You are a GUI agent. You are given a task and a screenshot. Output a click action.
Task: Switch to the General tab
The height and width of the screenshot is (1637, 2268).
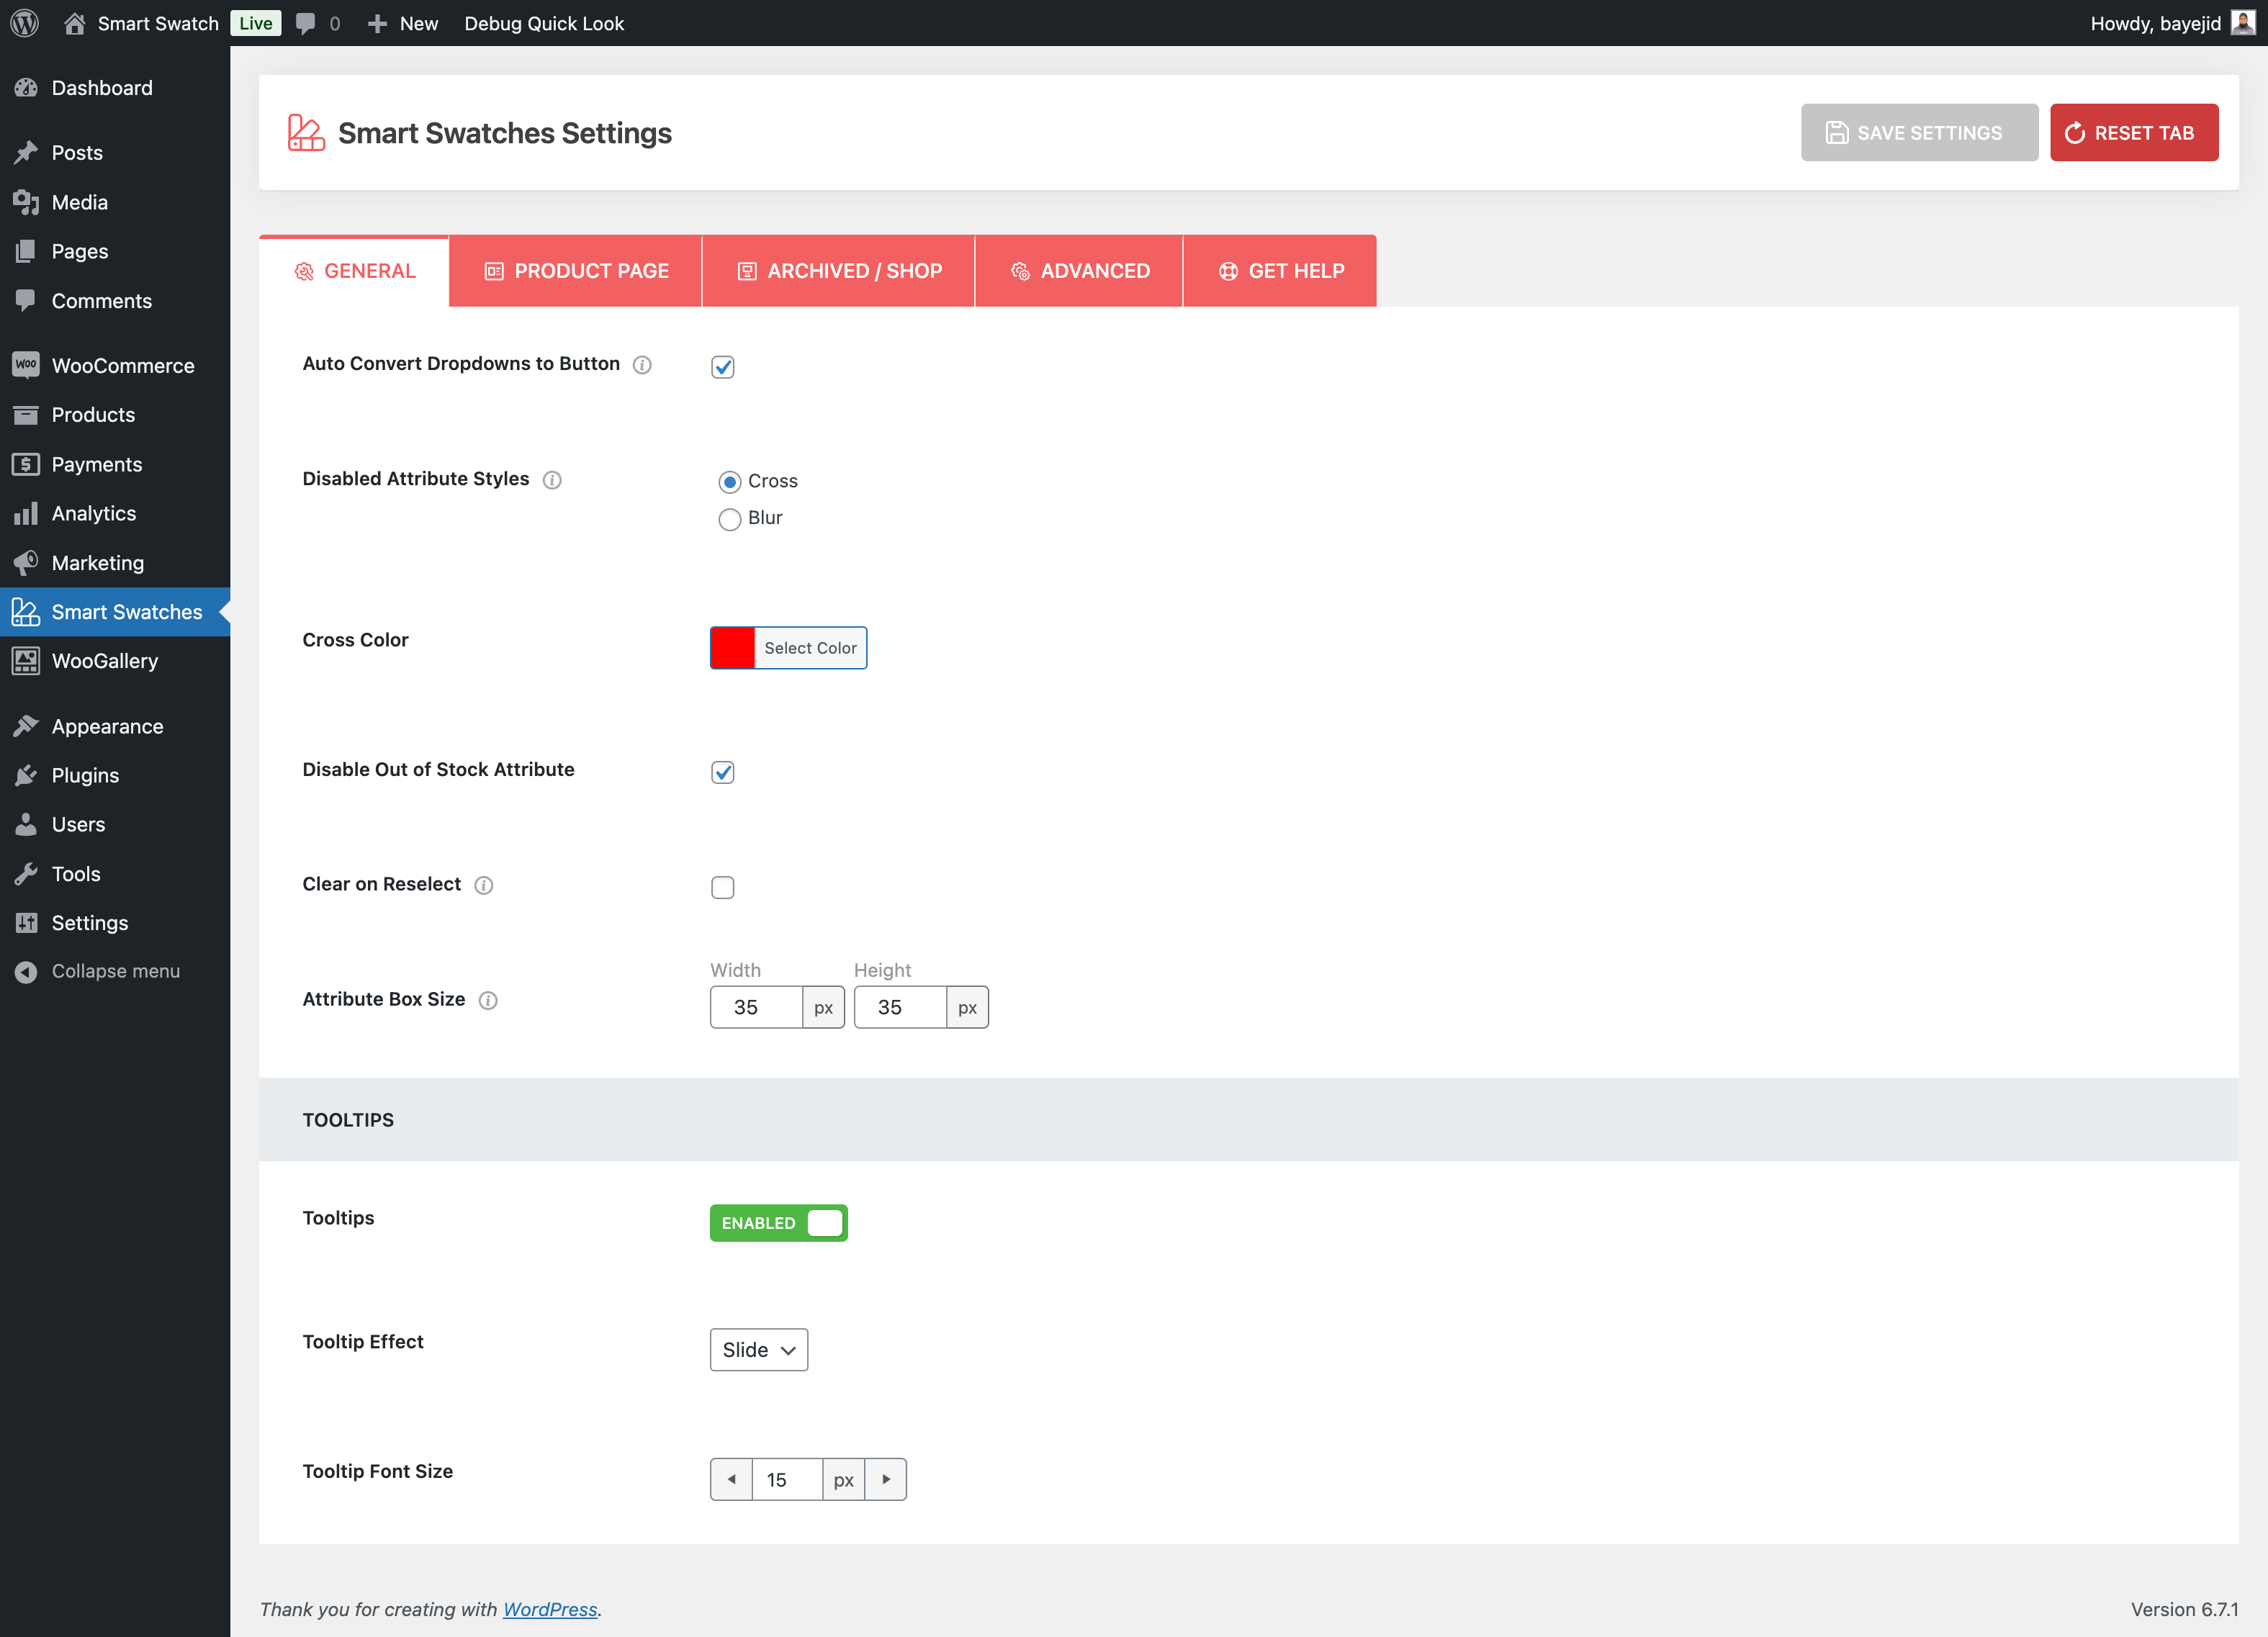(x=354, y=271)
